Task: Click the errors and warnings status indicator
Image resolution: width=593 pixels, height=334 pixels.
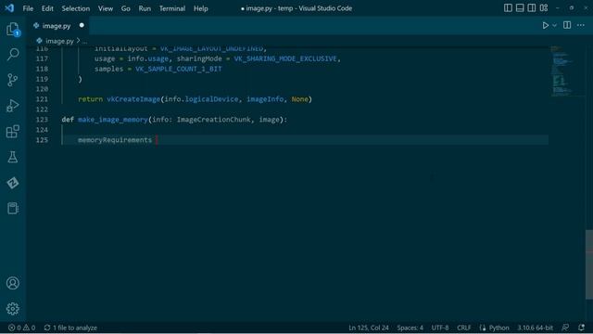Action: point(21,328)
